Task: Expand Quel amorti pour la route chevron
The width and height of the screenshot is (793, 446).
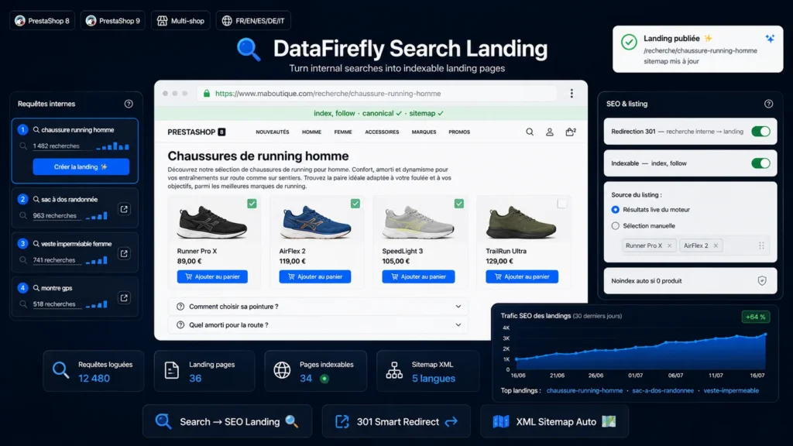Action: (x=458, y=325)
